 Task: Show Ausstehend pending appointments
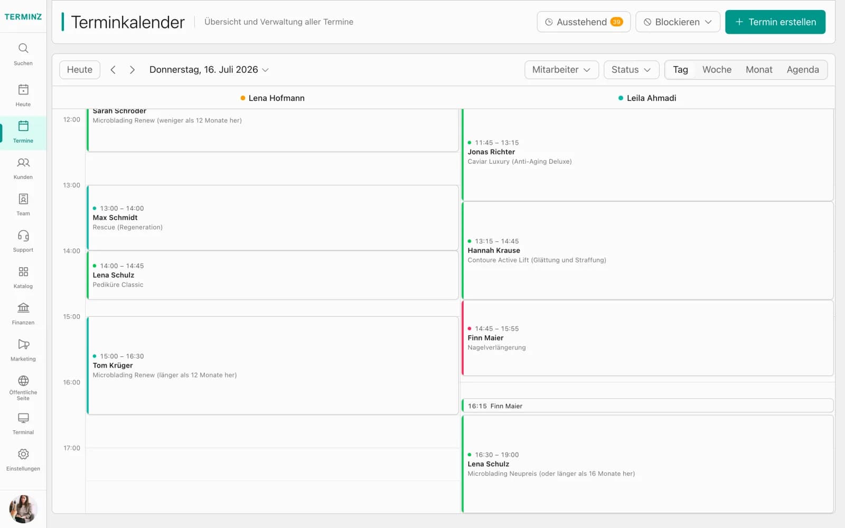(x=584, y=22)
